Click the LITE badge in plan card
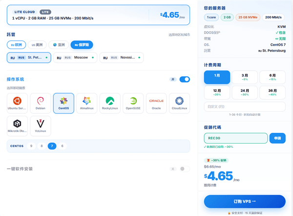The width and height of the screenshot is (293, 216). point(45,12)
